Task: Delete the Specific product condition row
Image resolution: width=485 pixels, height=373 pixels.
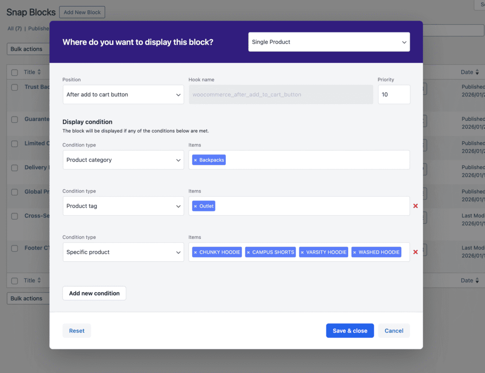Action: (x=415, y=252)
